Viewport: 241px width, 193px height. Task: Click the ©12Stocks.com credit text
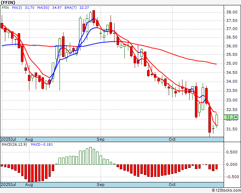point(226,190)
